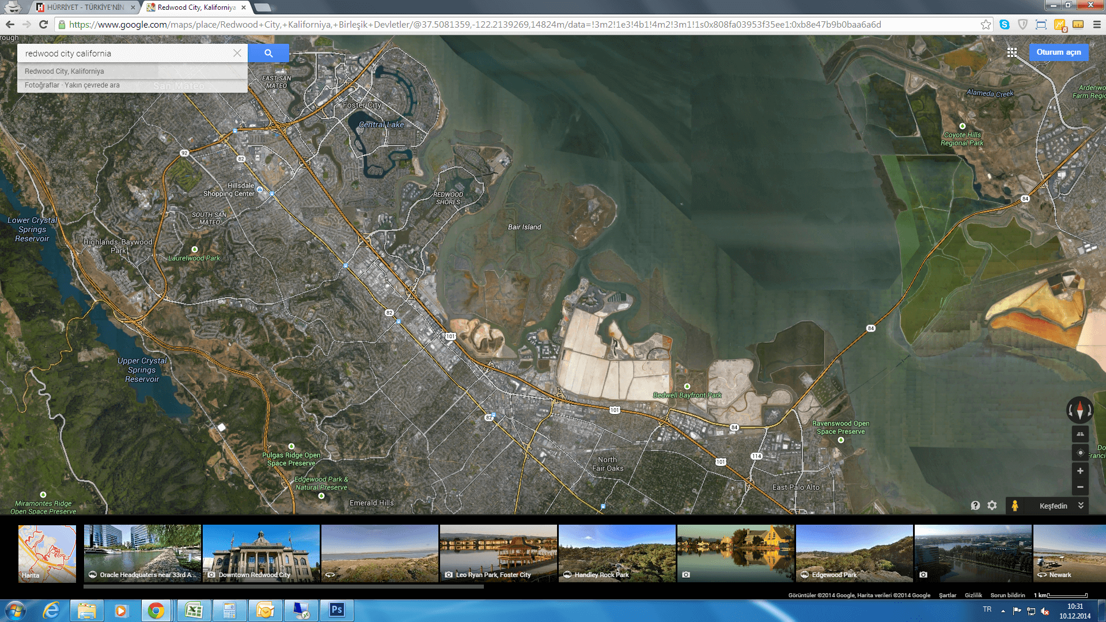The height and width of the screenshot is (622, 1106).
Task: Click the Redwood City California search field
Action: coord(126,53)
